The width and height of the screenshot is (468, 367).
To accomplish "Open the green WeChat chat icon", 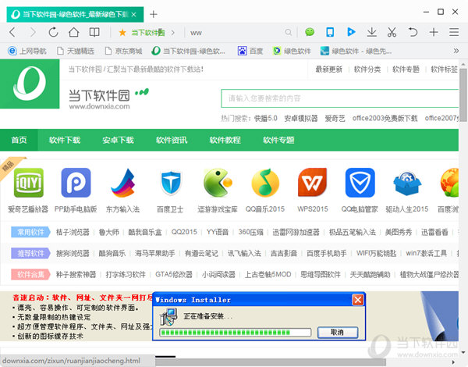I will pos(310,32).
